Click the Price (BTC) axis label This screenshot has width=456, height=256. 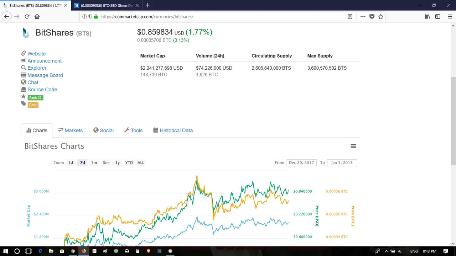353,216
